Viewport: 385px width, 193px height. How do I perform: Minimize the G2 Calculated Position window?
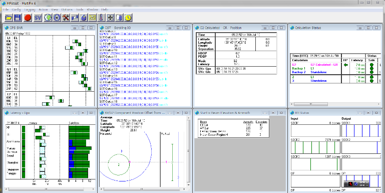[x=264, y=28]
